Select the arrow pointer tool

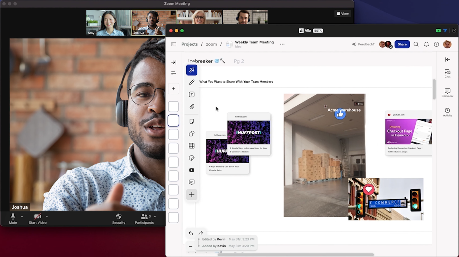pyautogui.click(x=191, y=70)
